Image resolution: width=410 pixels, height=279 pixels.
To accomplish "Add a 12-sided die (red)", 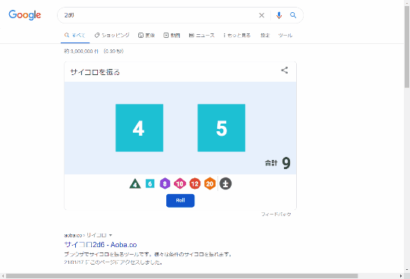I will (x=195, y=183).
